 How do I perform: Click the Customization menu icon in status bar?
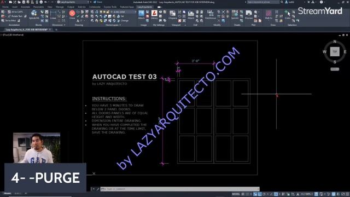pos(347,194)
